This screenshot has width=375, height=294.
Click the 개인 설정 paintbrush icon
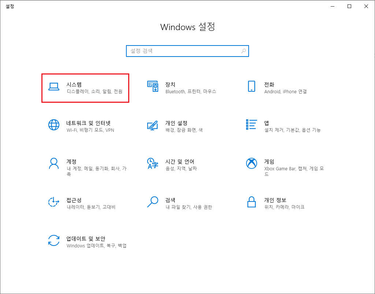pyautogui.click(x=153, y=125)
